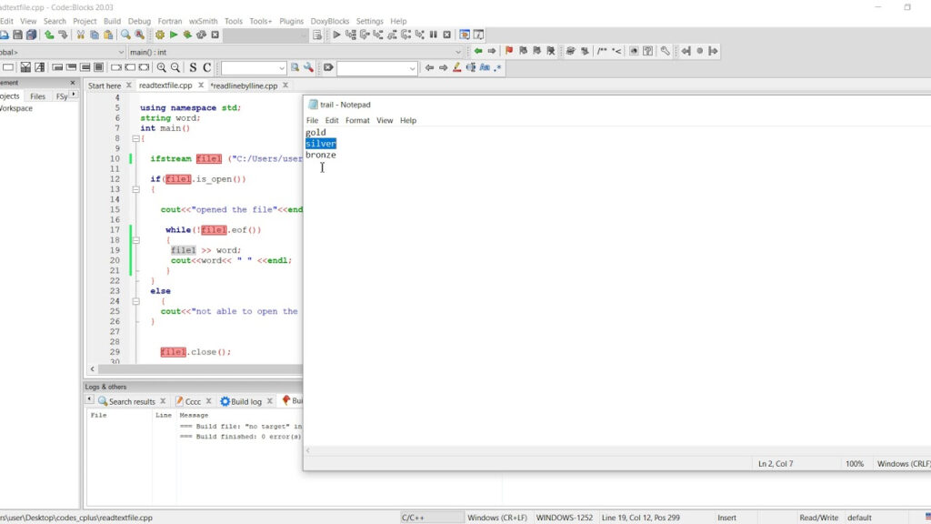931x524 pixels.
Task: Close the Management panel
Action: pyautogui.click(x=73, y=83)
